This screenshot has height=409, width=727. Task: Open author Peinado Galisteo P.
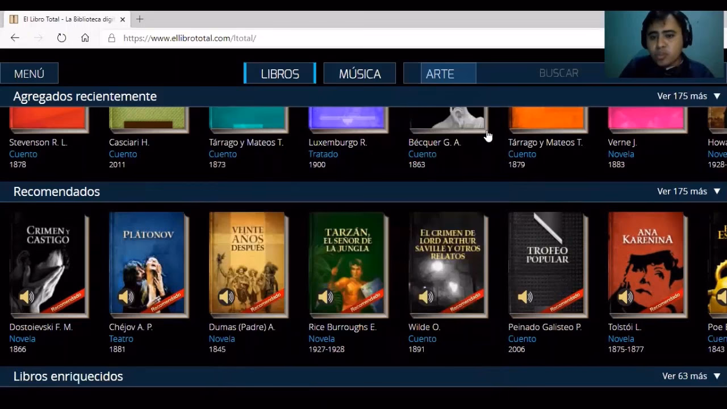point(545,327)
